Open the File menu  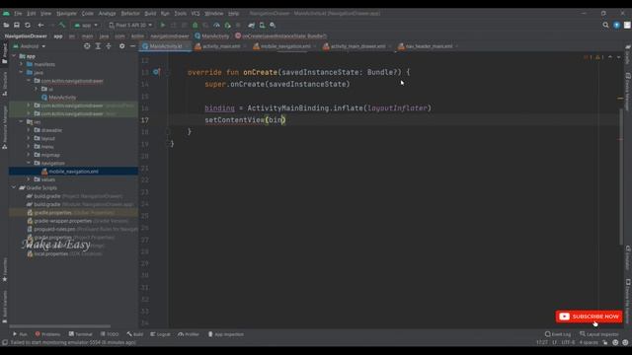[18, 13]
